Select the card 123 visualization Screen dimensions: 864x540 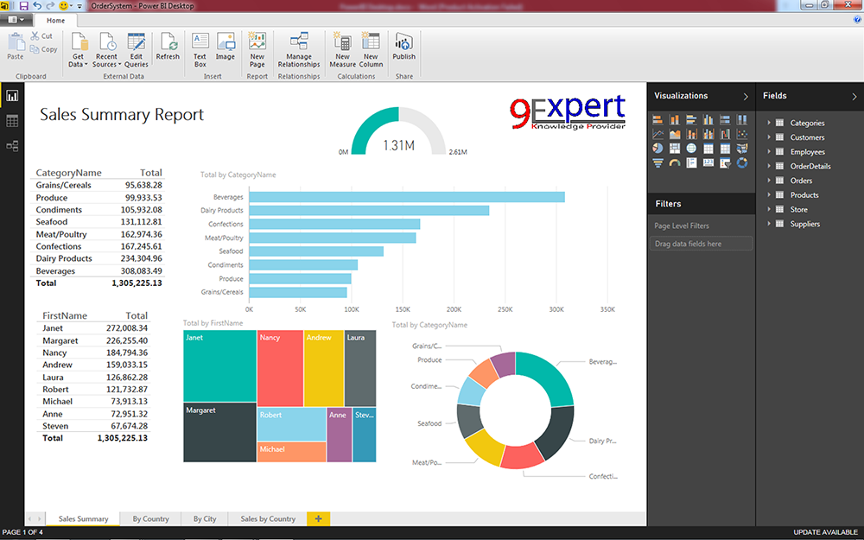point(708,162)
